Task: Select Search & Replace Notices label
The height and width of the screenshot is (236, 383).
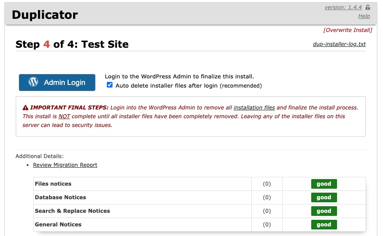Action: coord(72,211)
